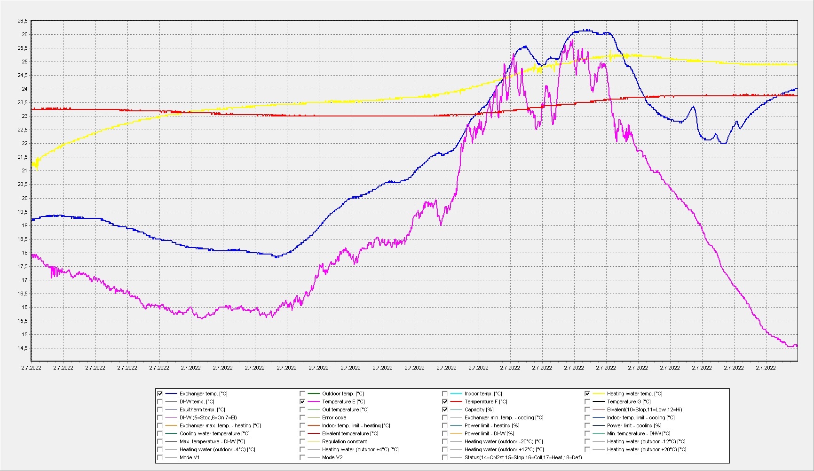The image size is (814, 471).
Task: Tick Max. temperature - DHW checkbox
Action: [x=160, y=441]
